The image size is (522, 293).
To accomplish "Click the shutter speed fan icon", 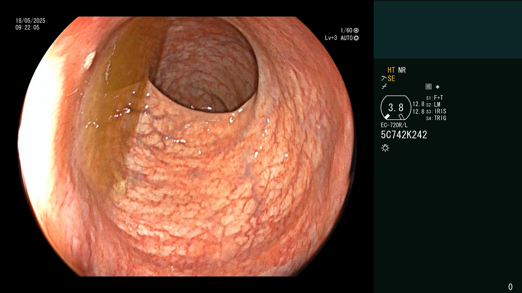I will [356, 30].
